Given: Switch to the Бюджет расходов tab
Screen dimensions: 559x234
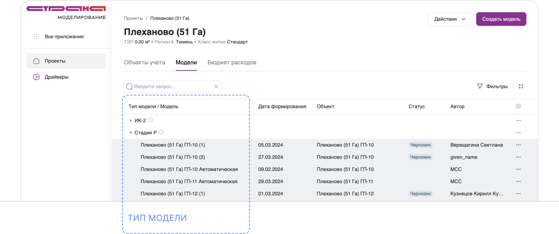Looking at the screenshot, I should 232,63.
